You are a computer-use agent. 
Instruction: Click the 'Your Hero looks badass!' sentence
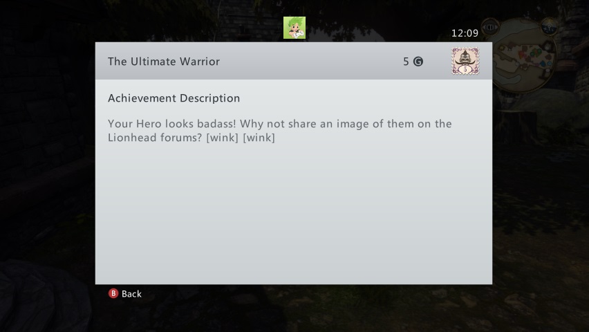click(x=172, y=124)
